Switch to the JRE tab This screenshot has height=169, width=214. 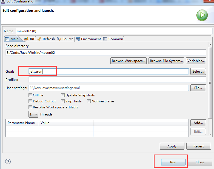coord(30,39)
